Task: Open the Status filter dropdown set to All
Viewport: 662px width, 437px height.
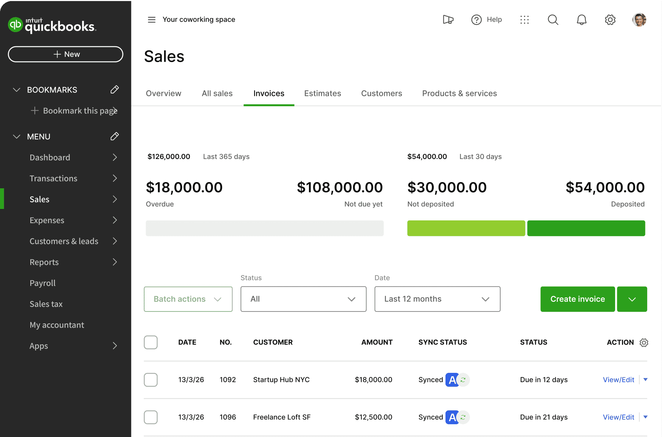Action: (x=303, y=299)
